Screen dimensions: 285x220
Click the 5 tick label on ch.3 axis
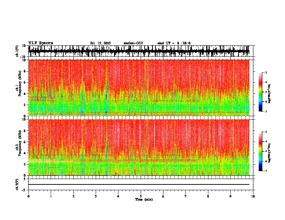click(25, 179)
